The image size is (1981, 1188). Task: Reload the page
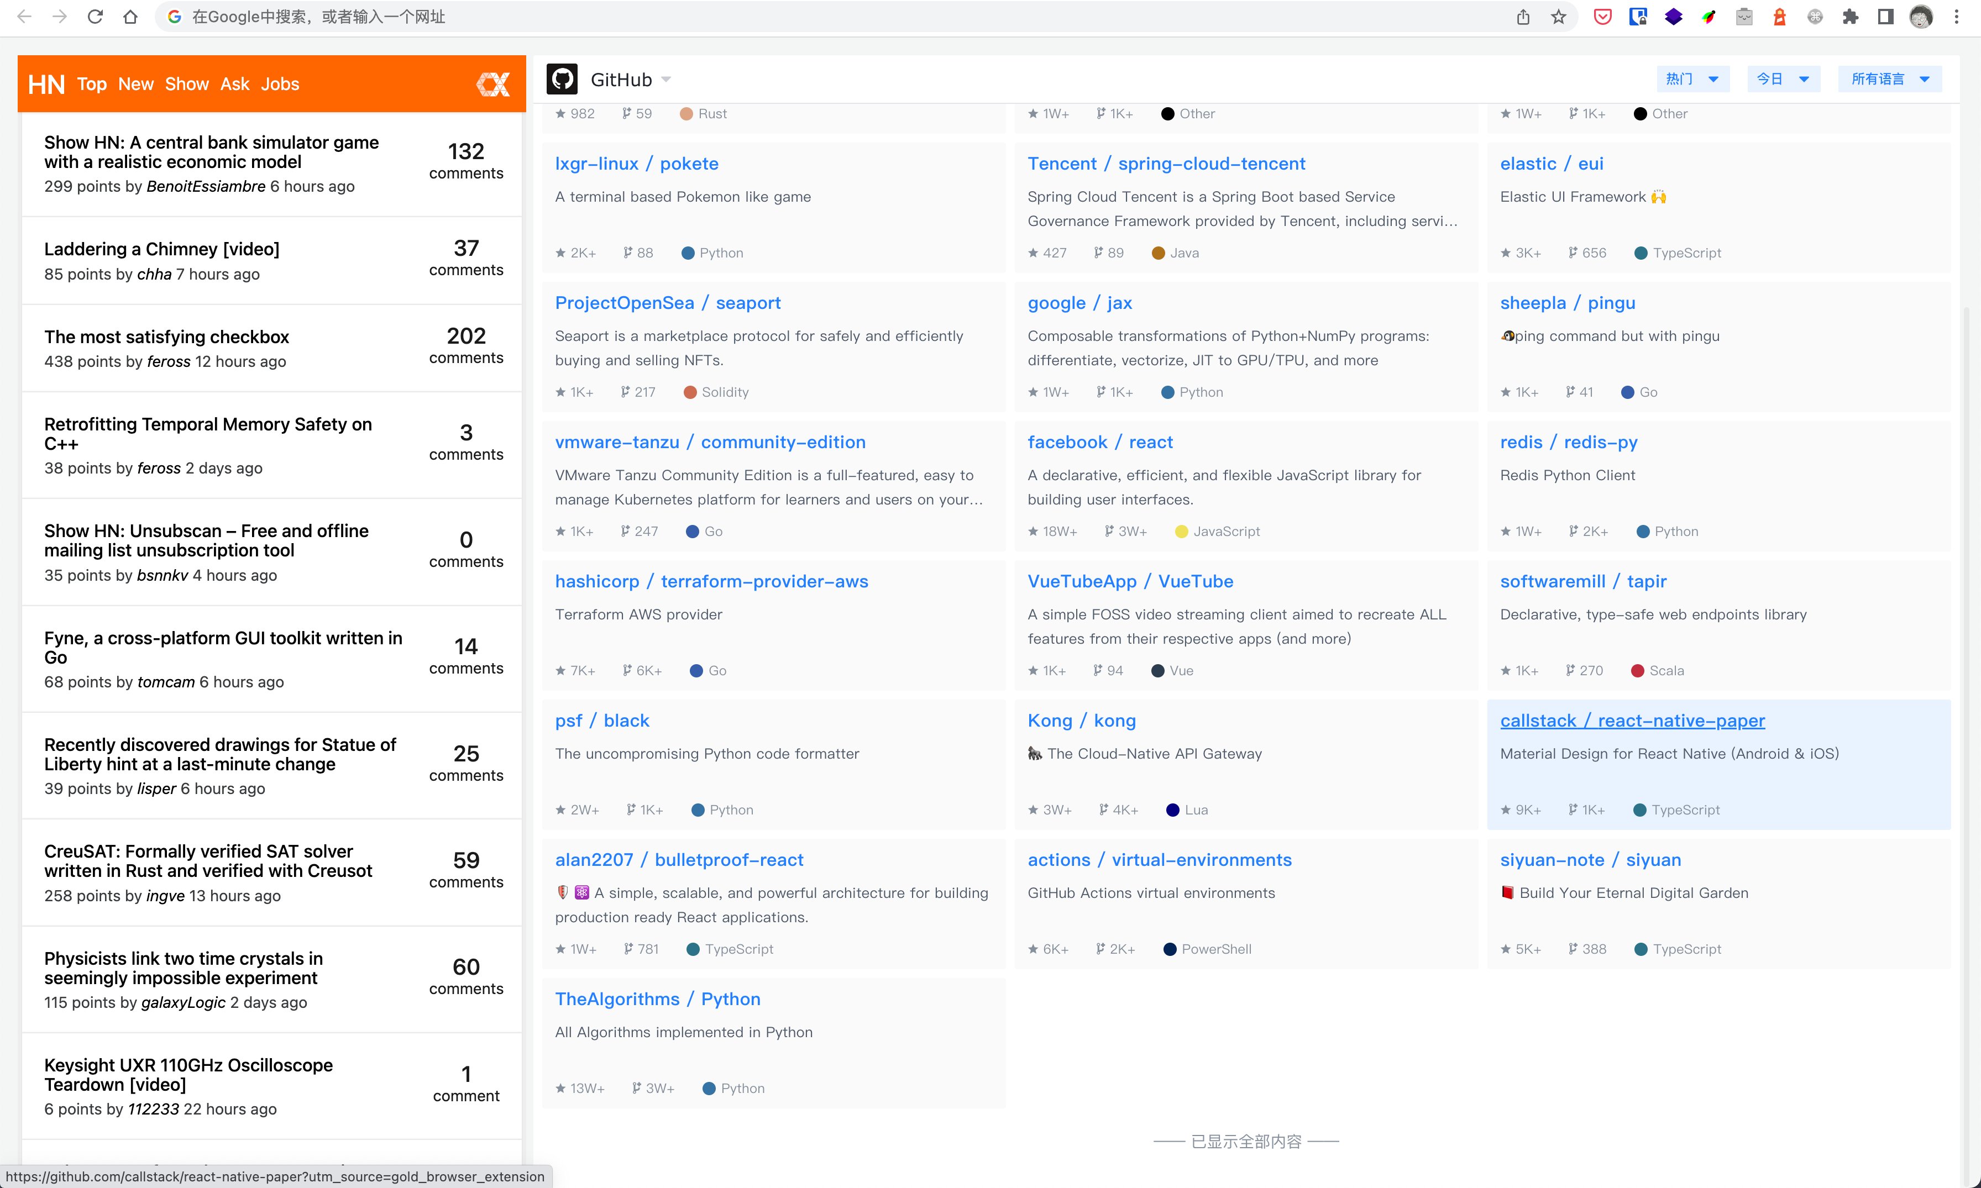point(95,17)
